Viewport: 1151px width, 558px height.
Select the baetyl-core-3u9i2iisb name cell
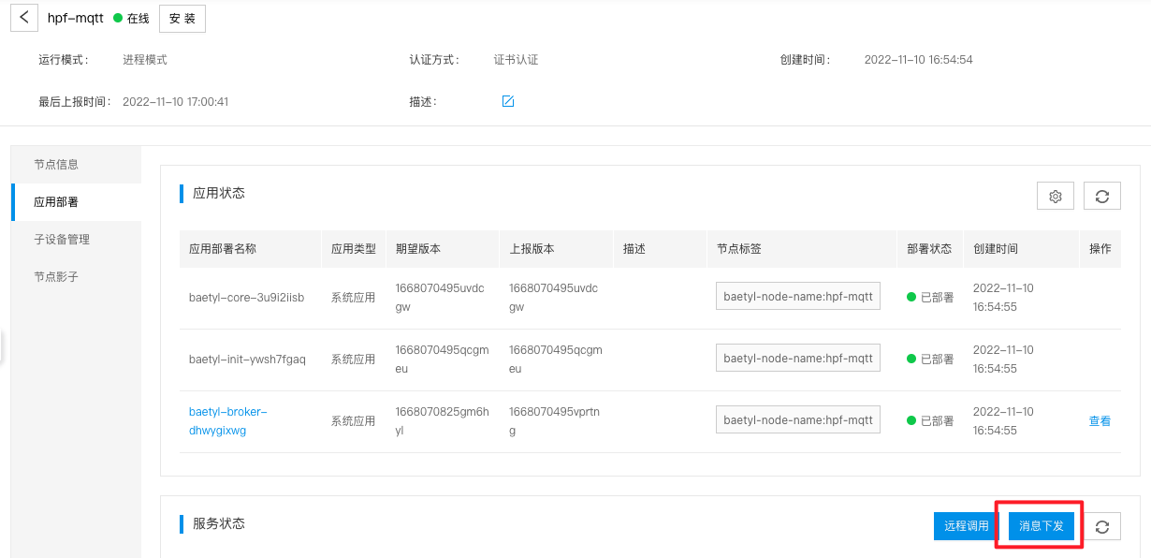246,298
